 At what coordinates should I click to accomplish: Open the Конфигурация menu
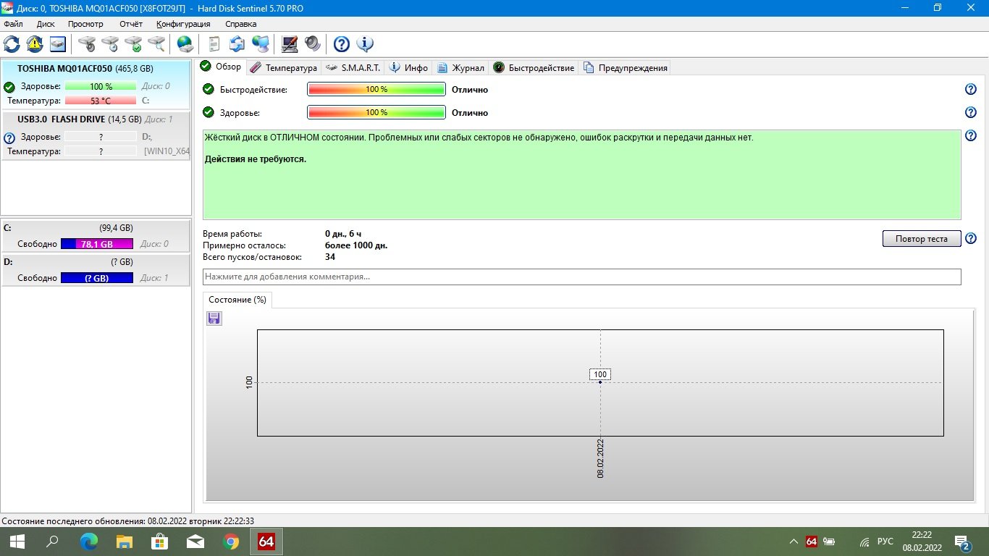[x=183, y=24]
